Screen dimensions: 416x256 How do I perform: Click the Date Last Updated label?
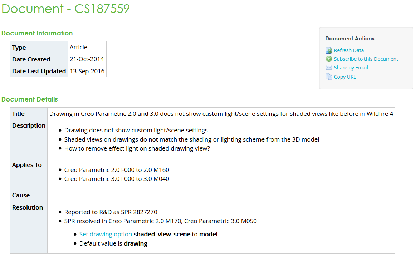click(39, 71)
